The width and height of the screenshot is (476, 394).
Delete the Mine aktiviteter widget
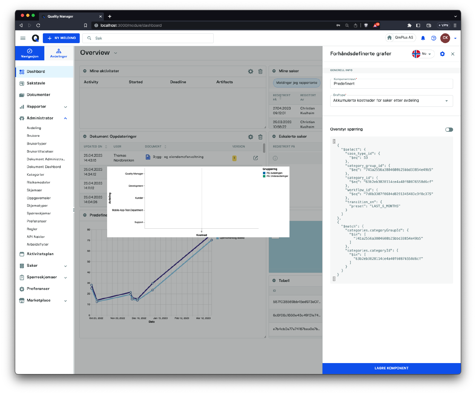pyautogui.click(x=260, y=71)
